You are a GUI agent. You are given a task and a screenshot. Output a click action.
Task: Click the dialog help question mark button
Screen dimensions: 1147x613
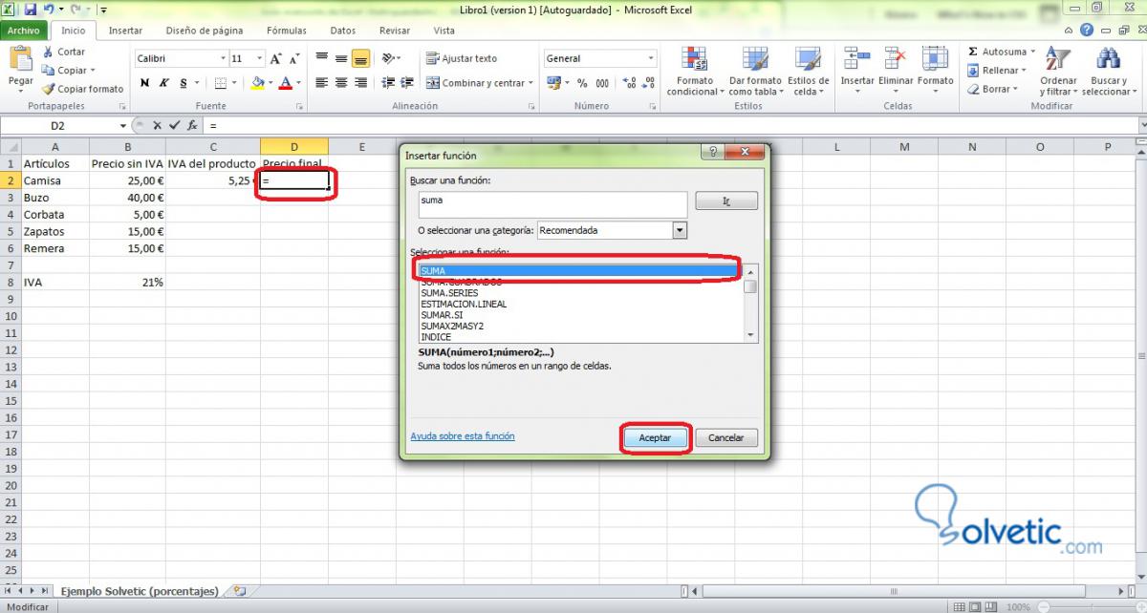(713, 152)
